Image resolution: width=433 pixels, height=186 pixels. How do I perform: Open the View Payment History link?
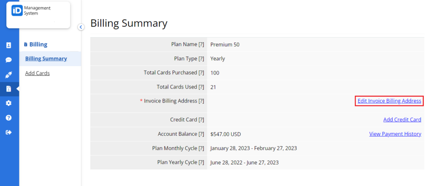click(x=395, y=134)
